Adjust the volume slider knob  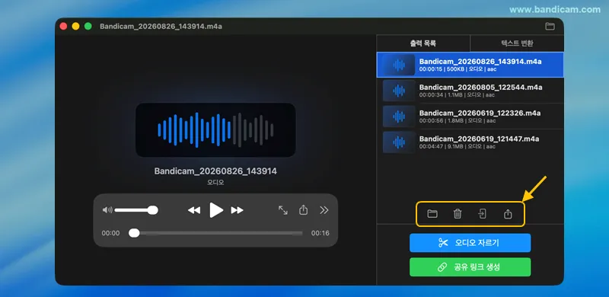tap(153, 210)
